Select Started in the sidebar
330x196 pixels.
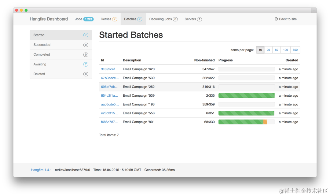pyautogui.click(x=61, y=35)
